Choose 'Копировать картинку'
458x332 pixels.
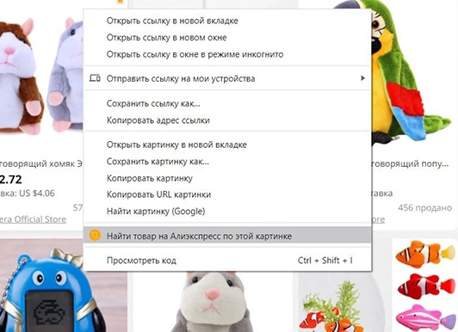[x=227, y=178]
